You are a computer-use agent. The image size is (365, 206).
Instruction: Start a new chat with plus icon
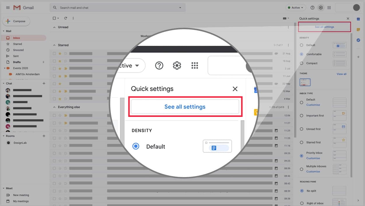44,83
